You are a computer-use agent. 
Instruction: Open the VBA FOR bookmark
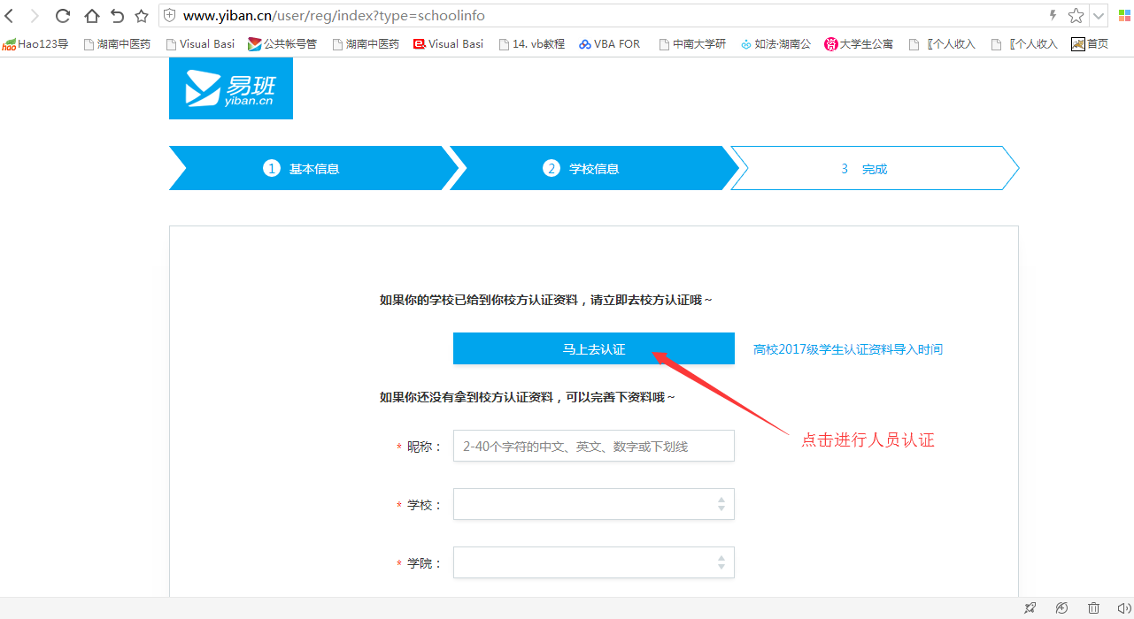coord(609,43)
